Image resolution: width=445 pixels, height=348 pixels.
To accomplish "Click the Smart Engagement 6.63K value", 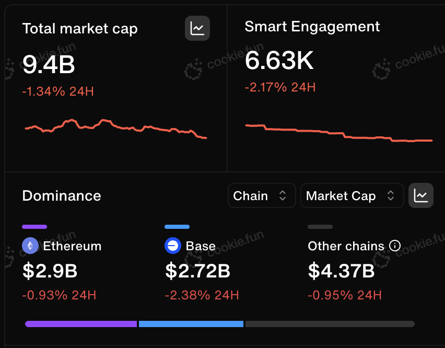I will (279, 60).
